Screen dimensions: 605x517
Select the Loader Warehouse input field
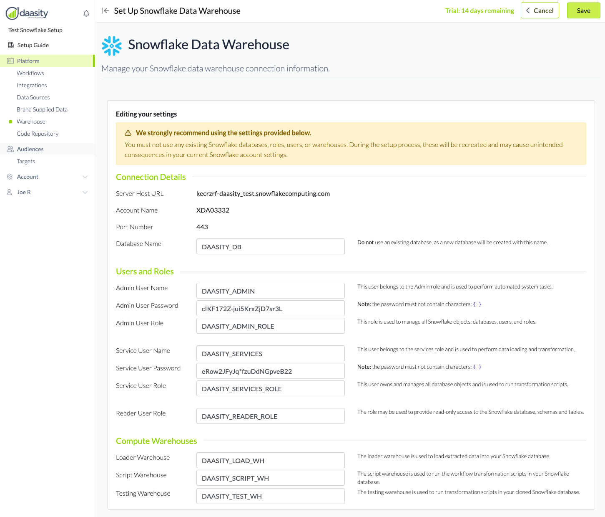coord(271,460)
